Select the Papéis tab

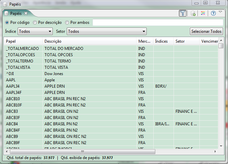[x=16, y=14]
